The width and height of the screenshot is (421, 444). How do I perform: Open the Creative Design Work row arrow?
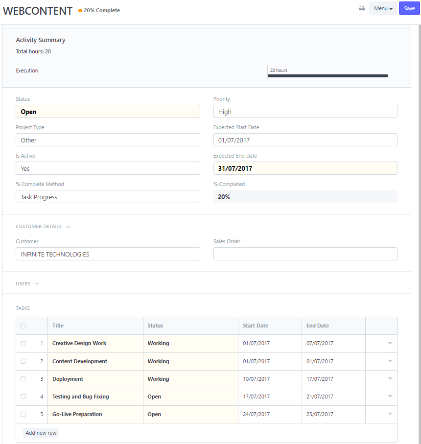click(390, 344)
